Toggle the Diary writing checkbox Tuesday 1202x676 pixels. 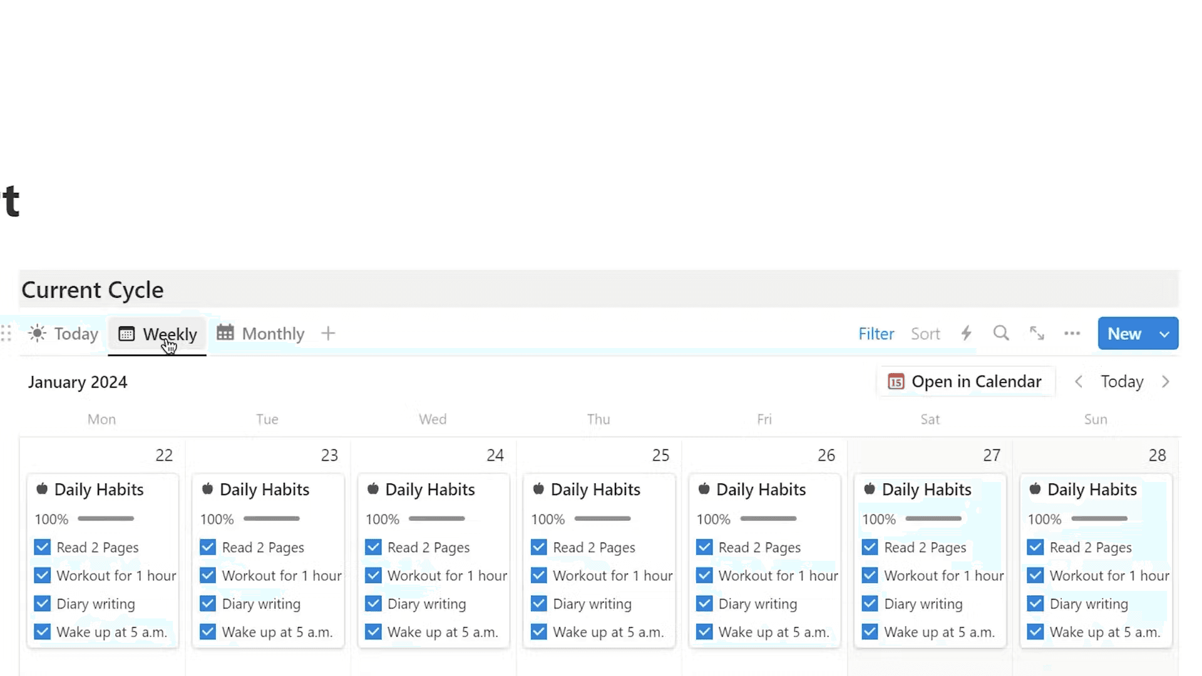click(x=207, y=603)
